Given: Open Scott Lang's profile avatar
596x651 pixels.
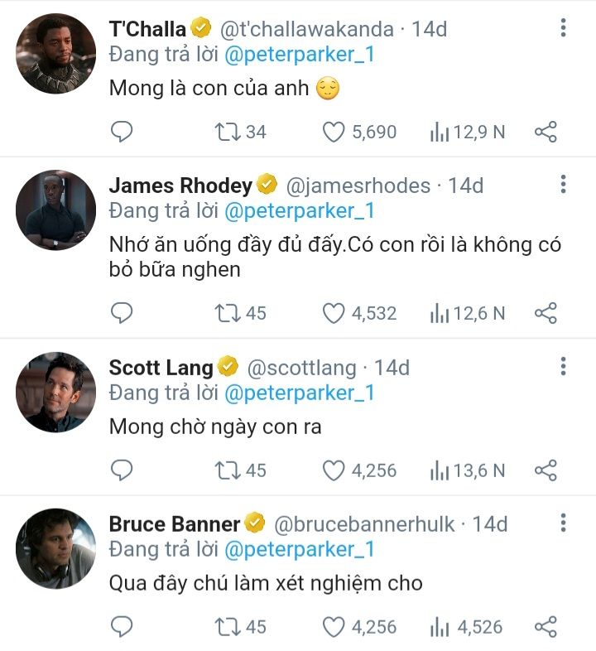Looking at the screenshot, I should [x=56, y=393].
